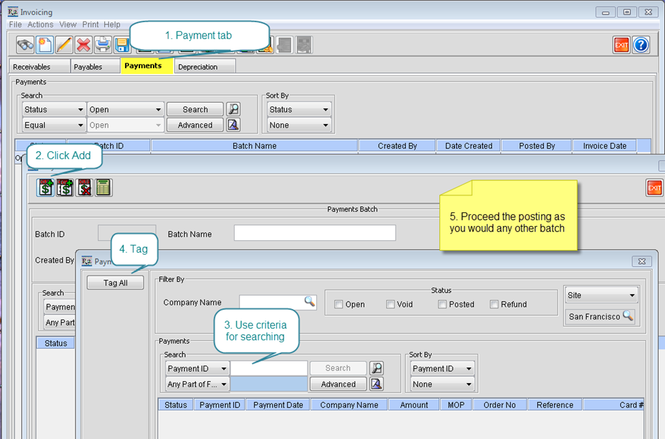Open help with the blue question mark
This screenshot has height=439, width=665.
pos(641,45)
